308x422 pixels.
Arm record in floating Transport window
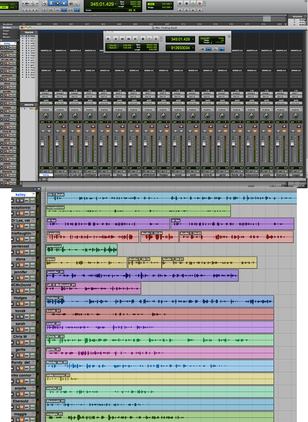(x=155, y=39)
